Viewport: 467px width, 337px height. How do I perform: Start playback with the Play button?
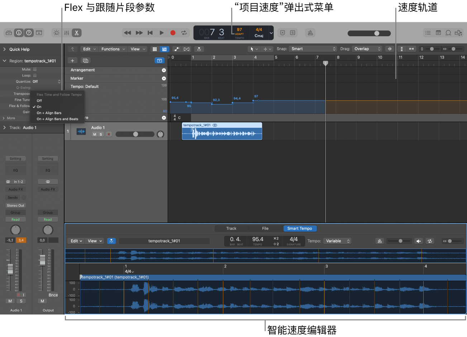pyautogui.click(x=162, y=33)
